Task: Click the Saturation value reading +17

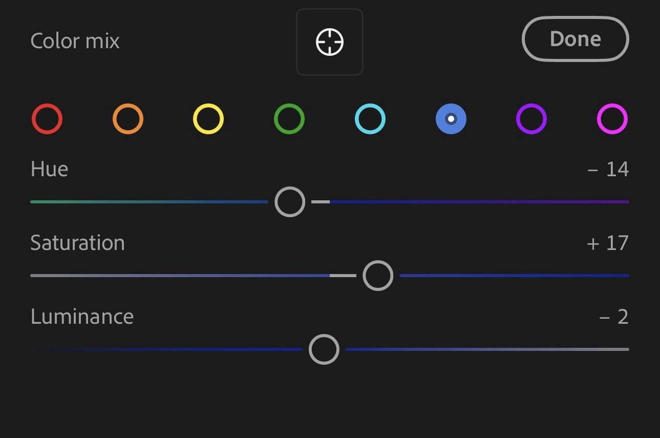Action: [x=608, y=243]
